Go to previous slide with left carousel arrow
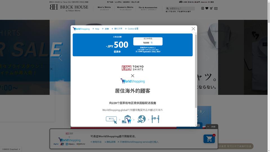270x152 pixels. 60,58
